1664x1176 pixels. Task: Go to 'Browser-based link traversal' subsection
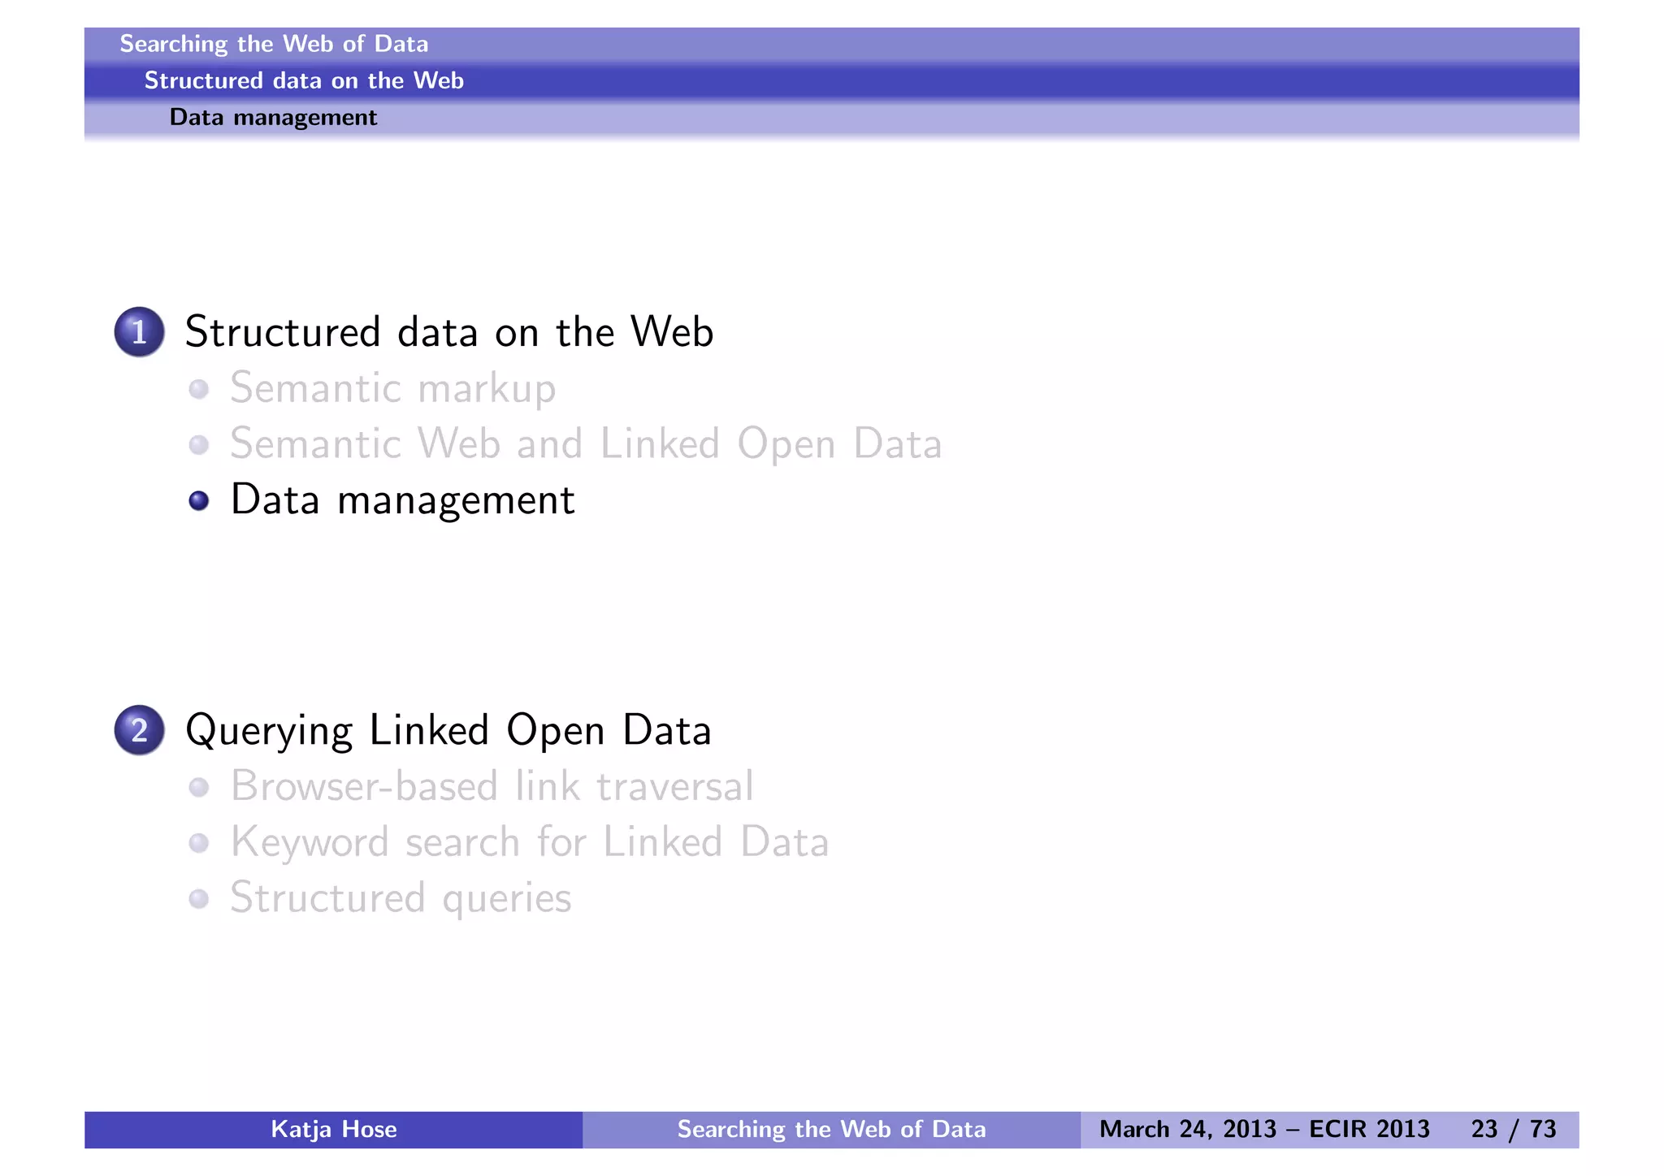(x=492, y=786)
